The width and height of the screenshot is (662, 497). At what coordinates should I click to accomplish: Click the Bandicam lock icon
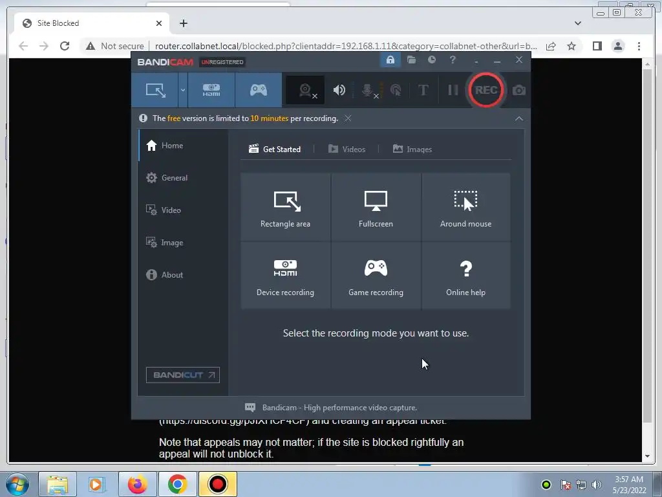390,60
